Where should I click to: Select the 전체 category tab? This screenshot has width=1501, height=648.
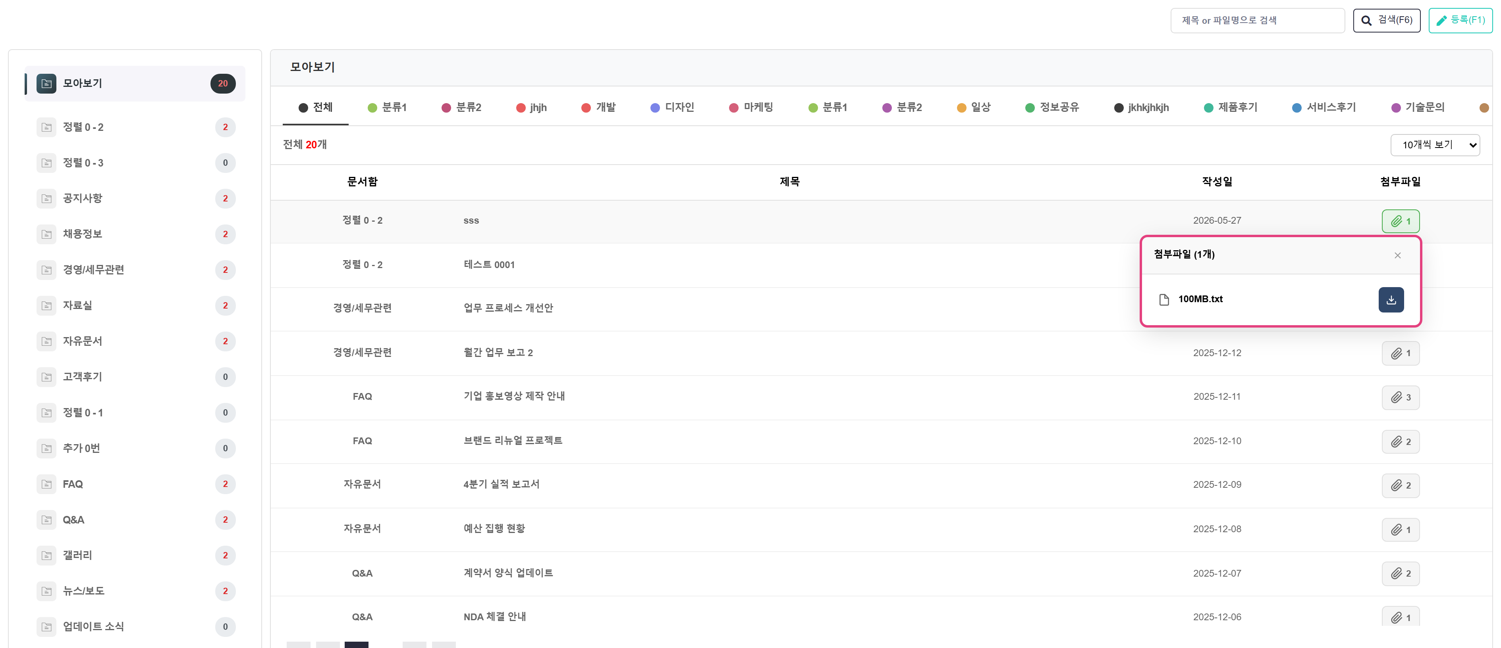pyautogui.click(x=315, y=107)
